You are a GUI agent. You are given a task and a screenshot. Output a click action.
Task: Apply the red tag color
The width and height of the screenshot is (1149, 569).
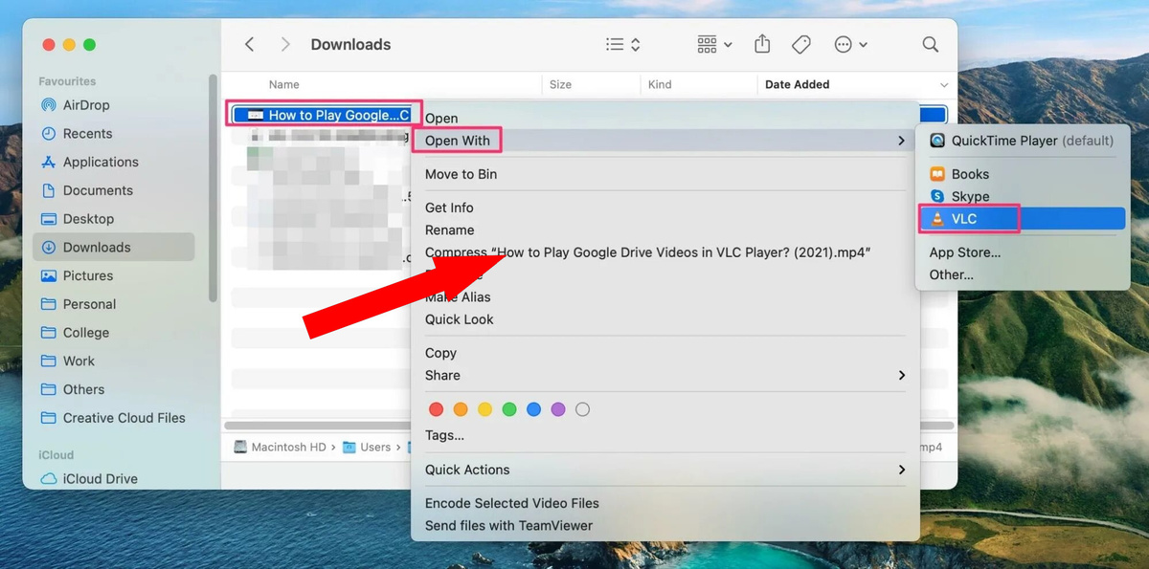(x=436, y=409)
